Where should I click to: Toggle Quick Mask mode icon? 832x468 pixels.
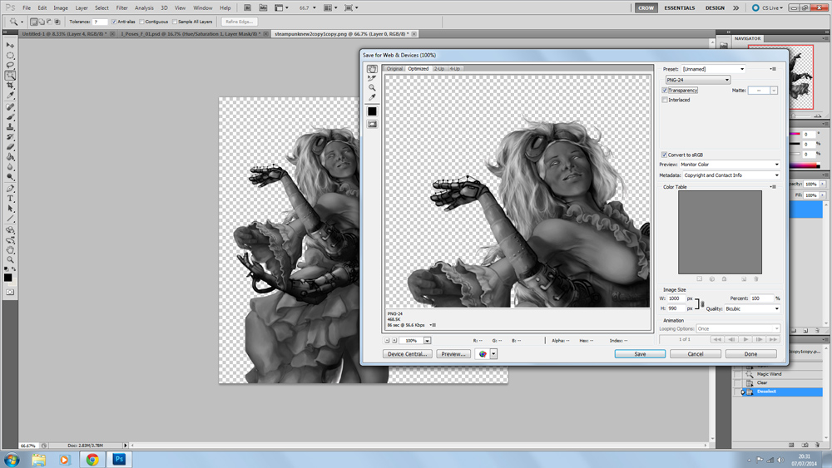click(x=10, y=292)
